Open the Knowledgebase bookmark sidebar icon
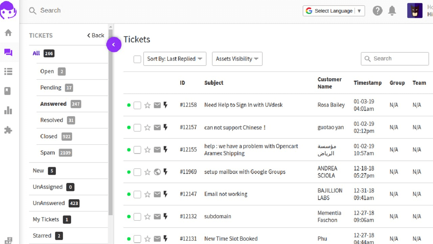 pyautogui.click(x=7, y=91)
